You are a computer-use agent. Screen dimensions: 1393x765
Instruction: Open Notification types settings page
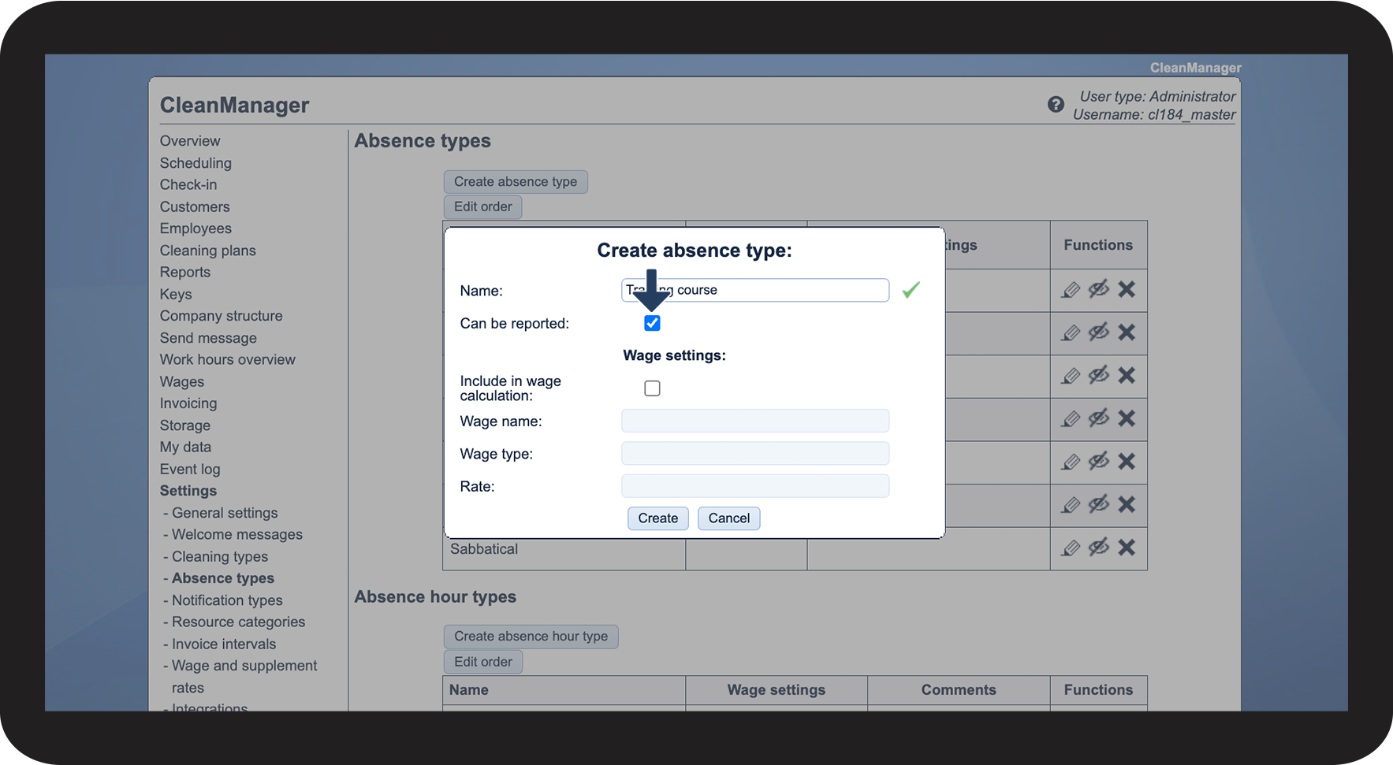tap(227, 600)
